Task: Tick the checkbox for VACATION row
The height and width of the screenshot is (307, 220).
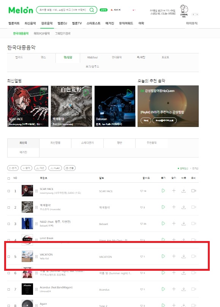Action: click(x=9, y=257)
